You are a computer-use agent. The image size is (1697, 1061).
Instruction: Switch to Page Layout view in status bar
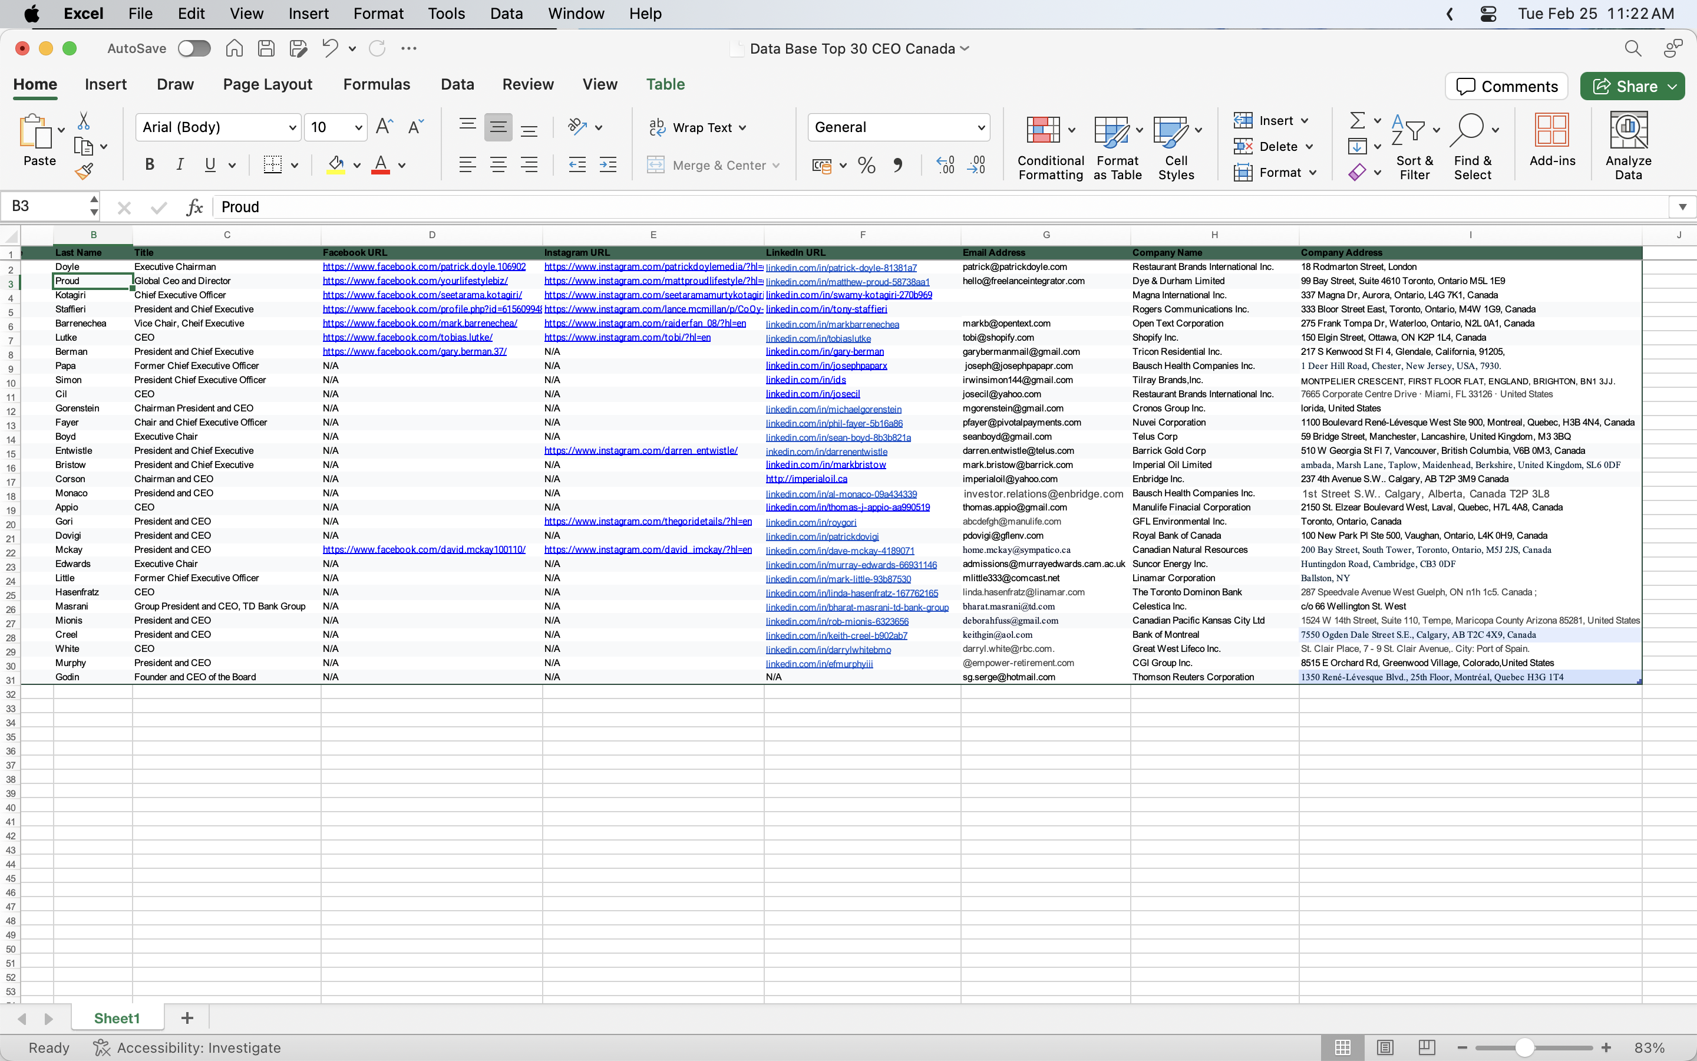pos(1384,1047)
